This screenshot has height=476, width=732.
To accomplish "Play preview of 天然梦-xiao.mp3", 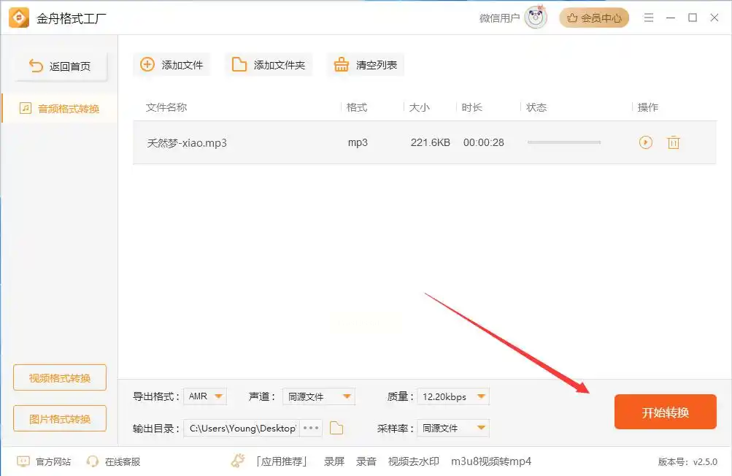I will pos(646,142).
